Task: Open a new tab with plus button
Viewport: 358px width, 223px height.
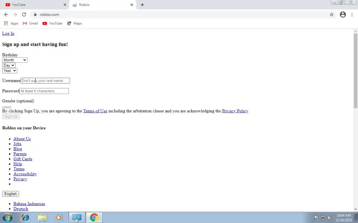Action: coord(142,5)
